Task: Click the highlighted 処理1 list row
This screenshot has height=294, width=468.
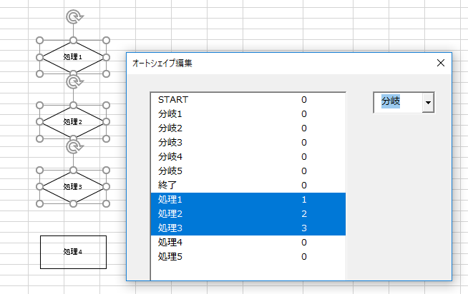Action: click(248, 200)
